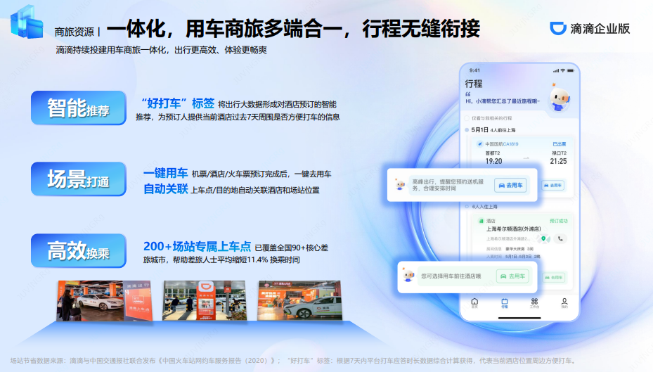Open the 工作台 tab in the bottom bar
The height and width of the screenshot is (372, 653).
(534, 303)
